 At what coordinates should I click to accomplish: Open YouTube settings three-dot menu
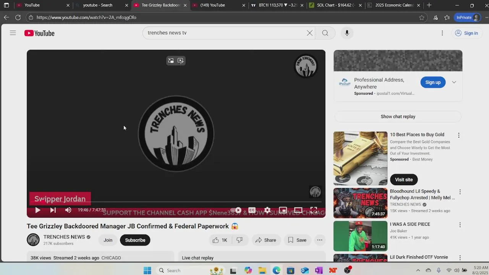442,33
